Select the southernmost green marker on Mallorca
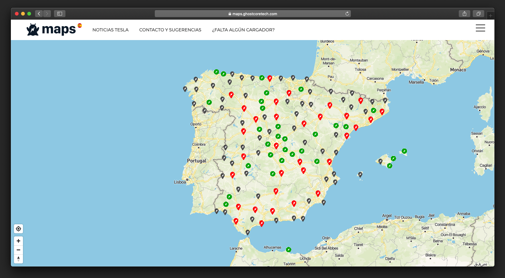505x278 pixels. (390, 166)
